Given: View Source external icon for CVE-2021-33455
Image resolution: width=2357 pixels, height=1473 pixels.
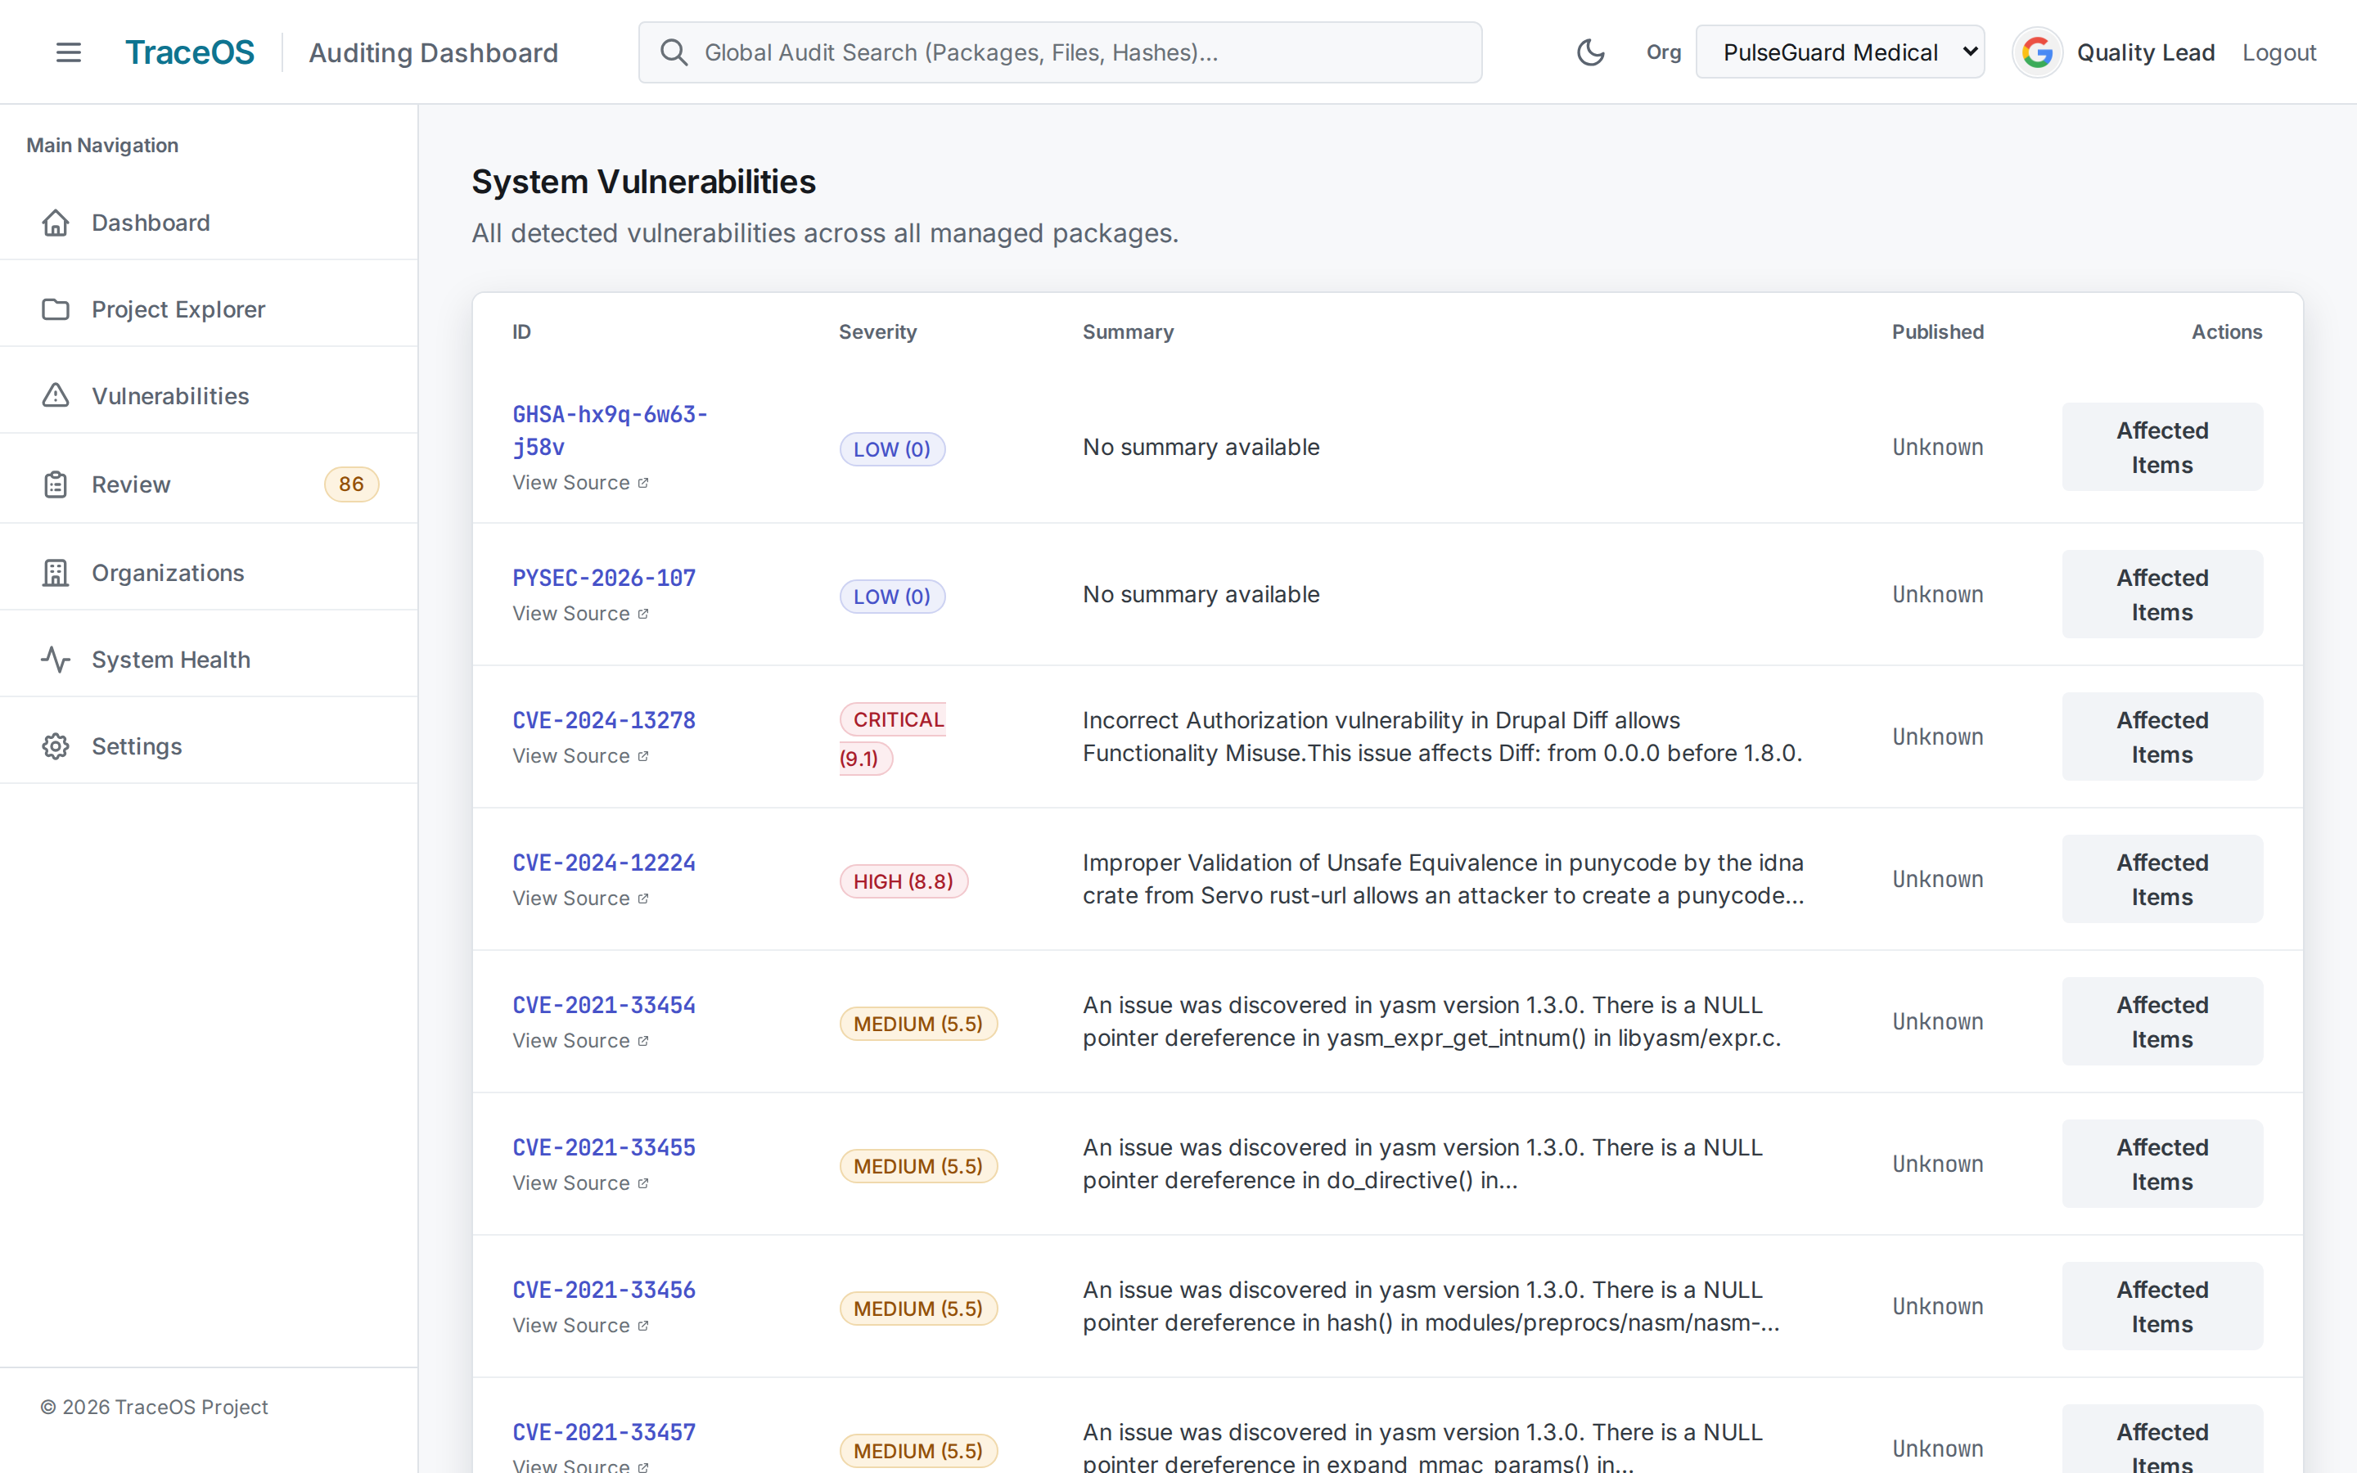Looking at the screenshot, I should (642, 1182).
